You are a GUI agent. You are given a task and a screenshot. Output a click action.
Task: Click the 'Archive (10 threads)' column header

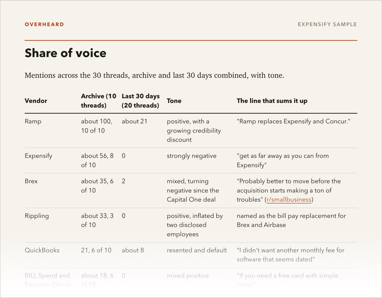point(99,101)
